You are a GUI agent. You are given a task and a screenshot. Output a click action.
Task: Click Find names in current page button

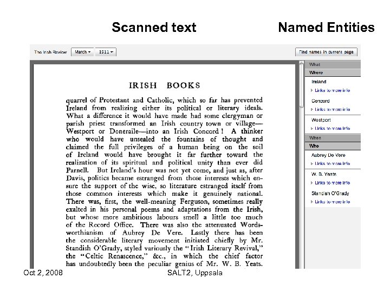326,52
